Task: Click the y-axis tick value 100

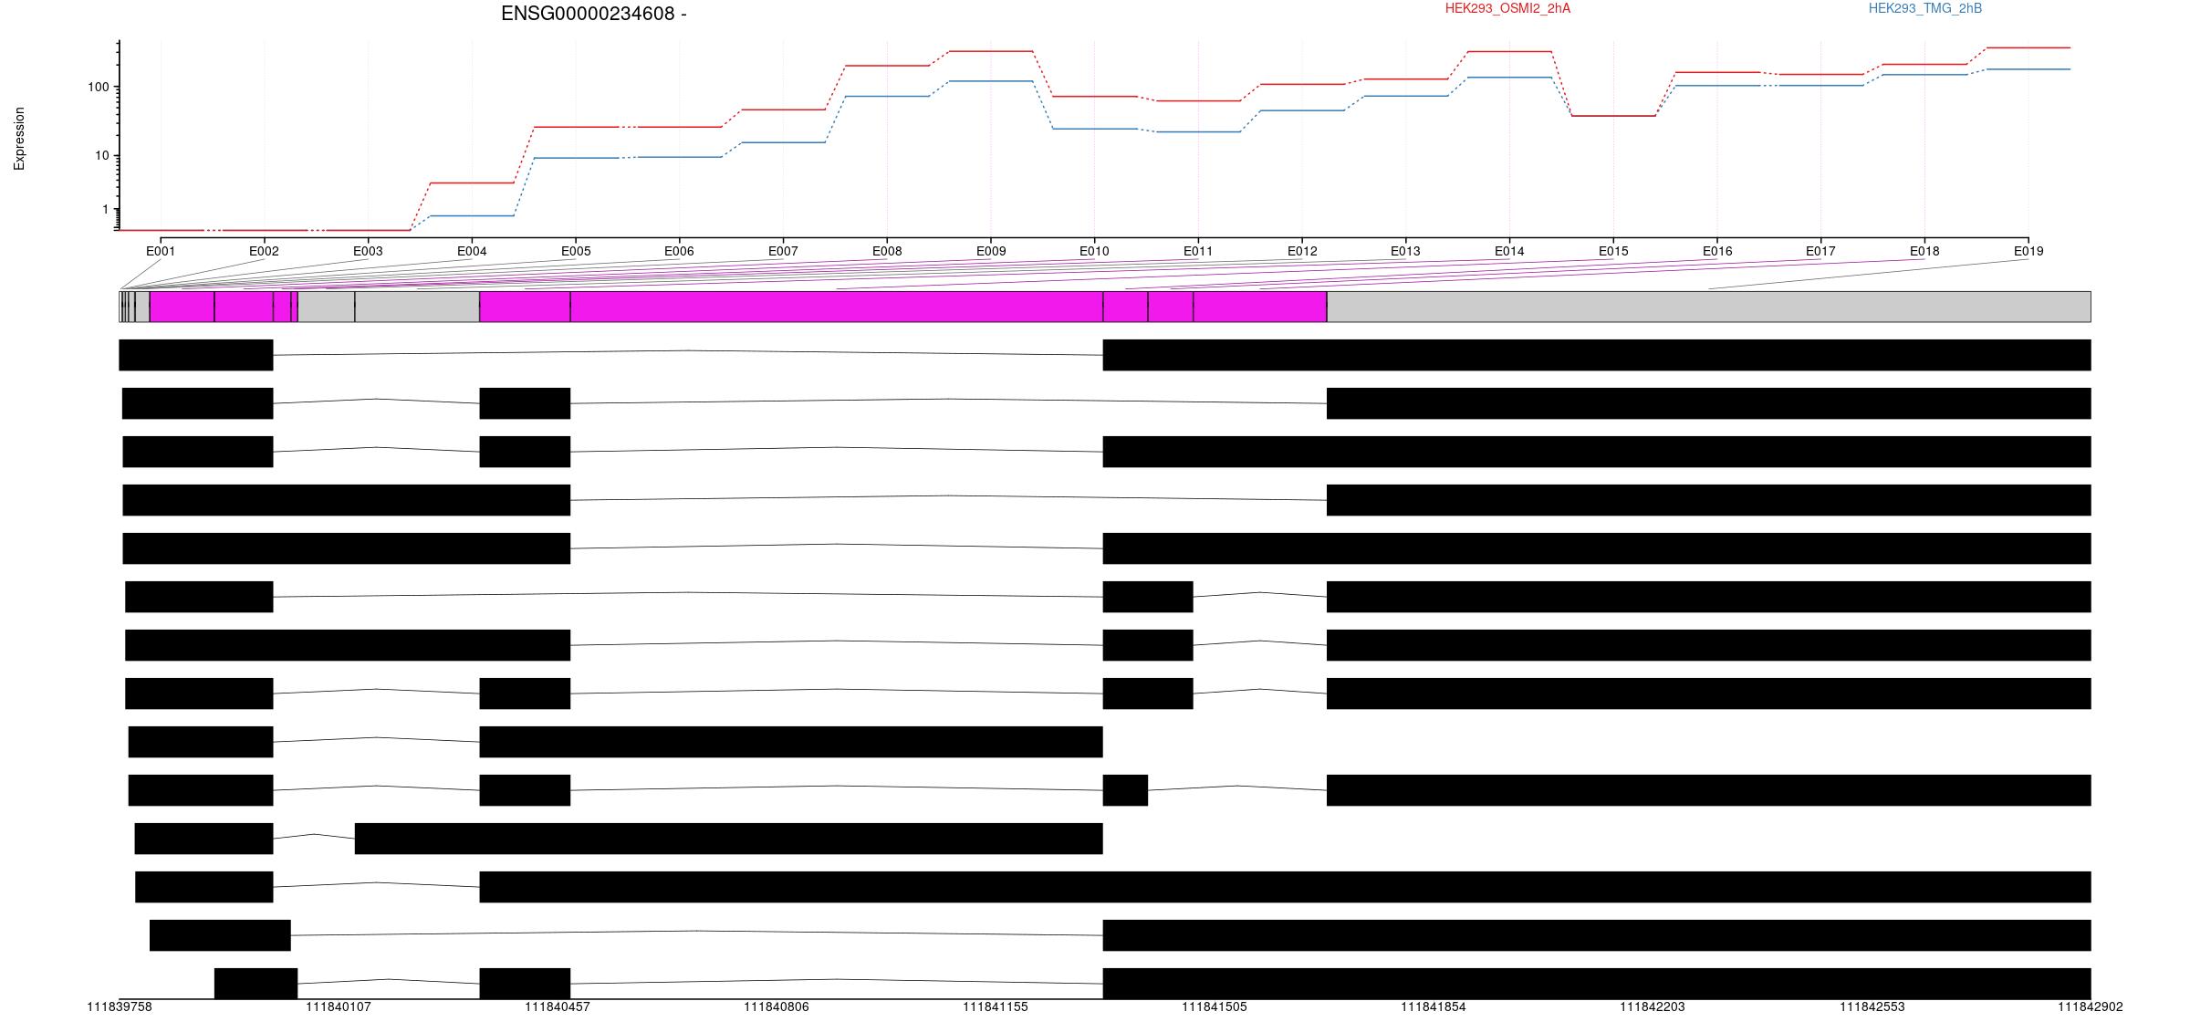Action: click(x=99, y=88)
